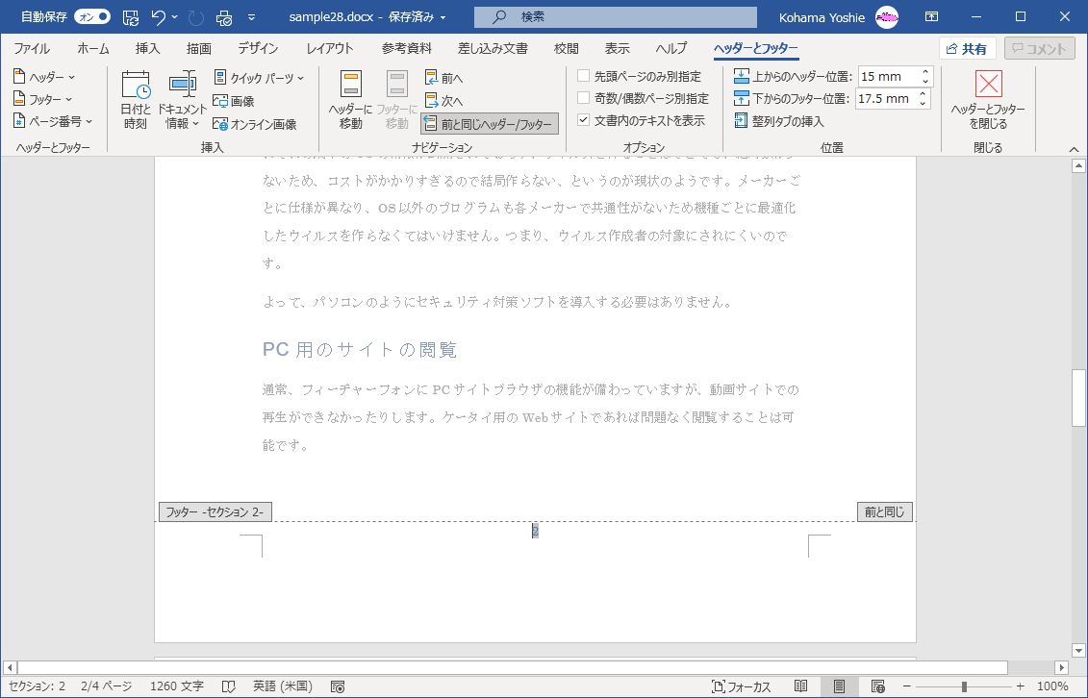Open the ページ番号 dropdown
The width and height of the screenshot is (1088, 698).
(x=53, y=121)
